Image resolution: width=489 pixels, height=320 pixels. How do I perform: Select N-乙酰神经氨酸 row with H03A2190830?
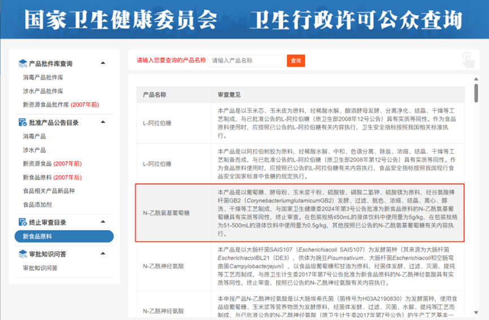coord(300,304)
